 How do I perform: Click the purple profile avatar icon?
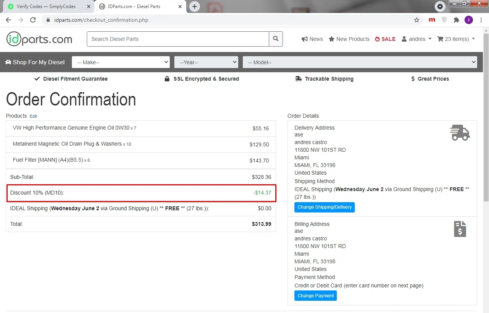pyautogui.click(x=468, y=20)
